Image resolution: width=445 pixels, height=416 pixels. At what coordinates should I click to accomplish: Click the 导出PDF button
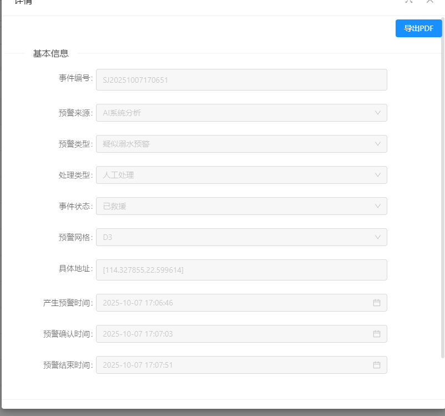[x=418, y=28]
